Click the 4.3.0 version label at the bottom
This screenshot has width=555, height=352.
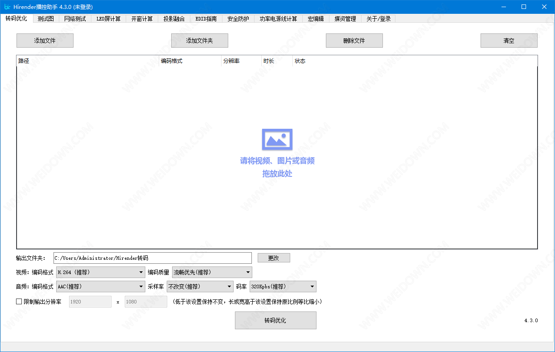tap(531, 320)
